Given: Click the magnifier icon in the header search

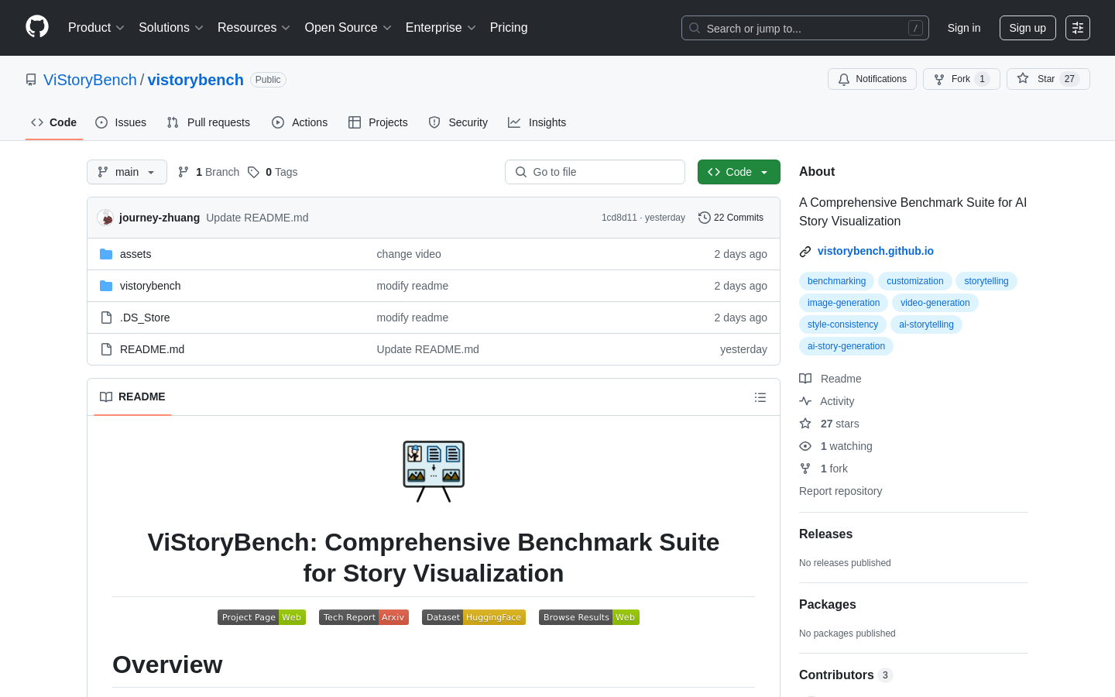Looking at the screenshot, I should point(695,28).
